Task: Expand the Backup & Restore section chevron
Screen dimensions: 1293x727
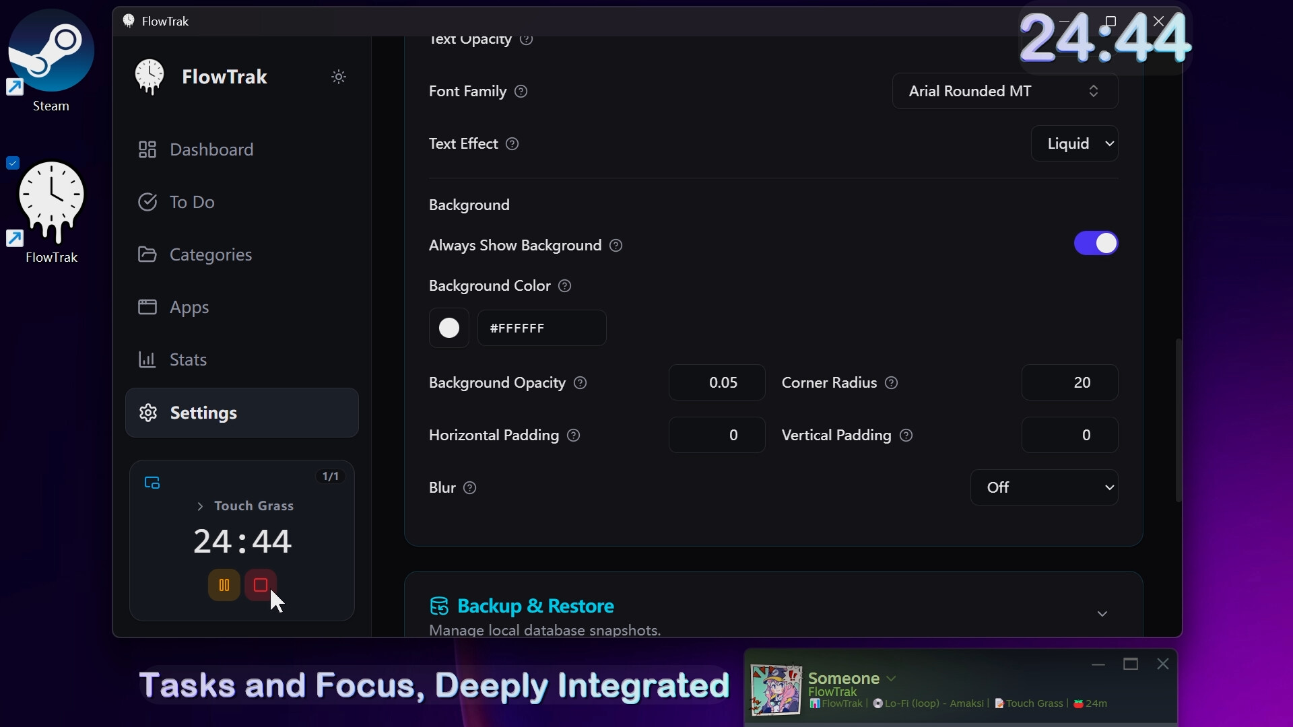Action: click(x=1102, y=614)
